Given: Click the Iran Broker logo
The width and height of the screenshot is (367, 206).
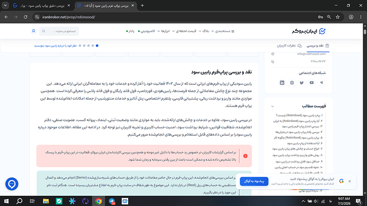Looking at the screenshot, I should (308, 31).
